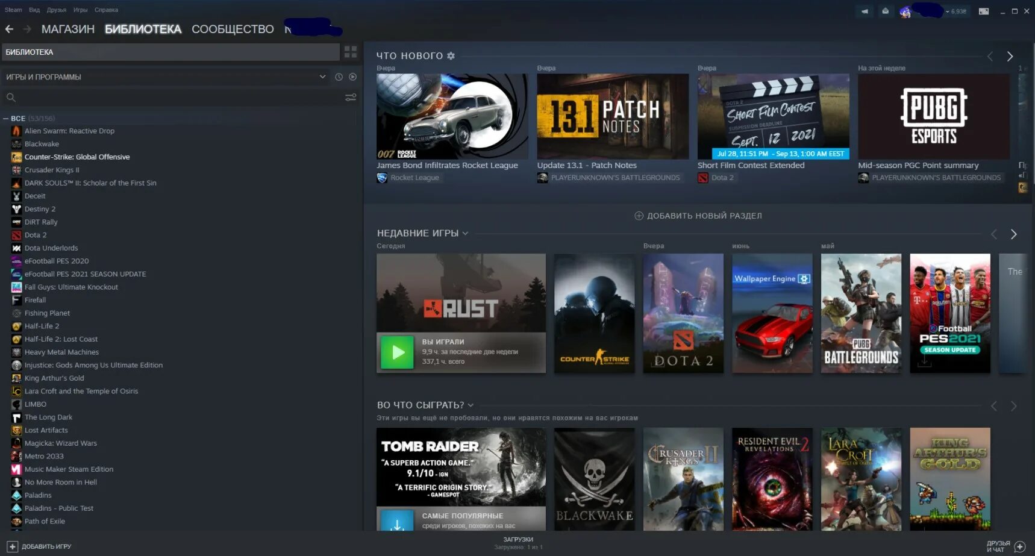Switch to the БИБЛИОТЕКА tab
This screenshot has width=1035, height=556.
tap(143, 29)
